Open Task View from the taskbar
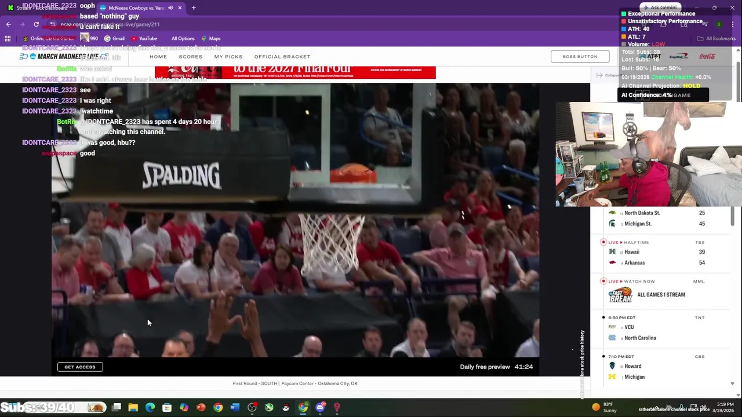Image resolution: width=742 pixels, height=417 pixels. [x=117, y=408]
